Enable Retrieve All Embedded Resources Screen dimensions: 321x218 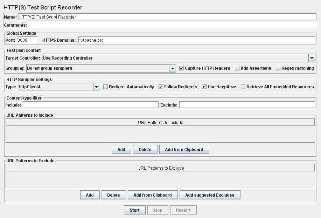click(x=243, y=87)
